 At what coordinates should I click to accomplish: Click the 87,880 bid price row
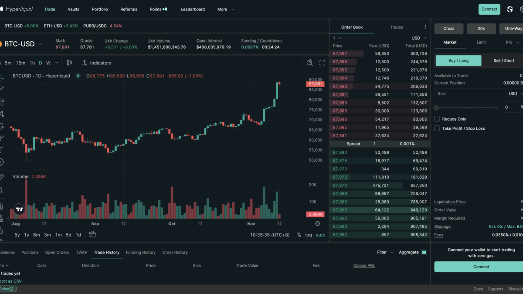click(380, 152)
